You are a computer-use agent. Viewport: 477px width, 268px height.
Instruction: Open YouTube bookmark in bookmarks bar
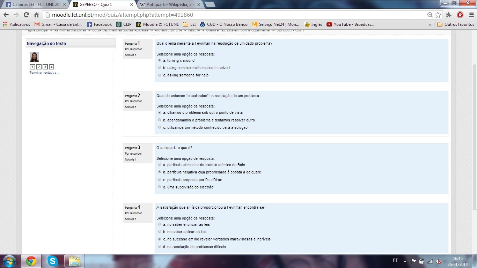point(350,24)
